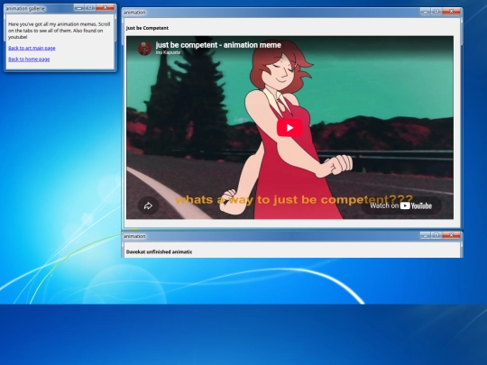Image resolution: width=487 pixels, height=365 pixels.
Task: Minimize the Davekat animatic window
Action: pyautogui.click(x=425, y=235)
